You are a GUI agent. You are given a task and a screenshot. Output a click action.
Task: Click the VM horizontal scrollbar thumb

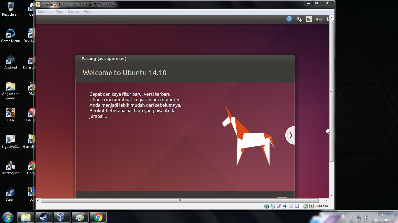click(180, 200)
